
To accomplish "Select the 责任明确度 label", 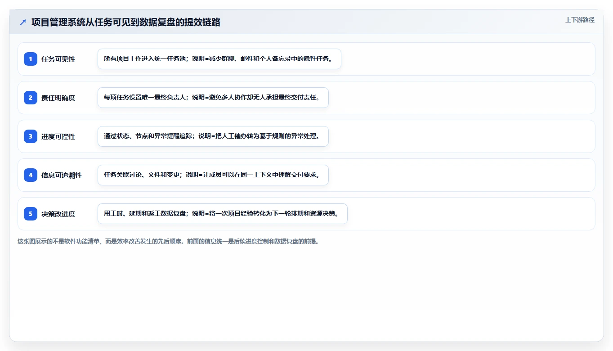I will [x=58, y=98].
